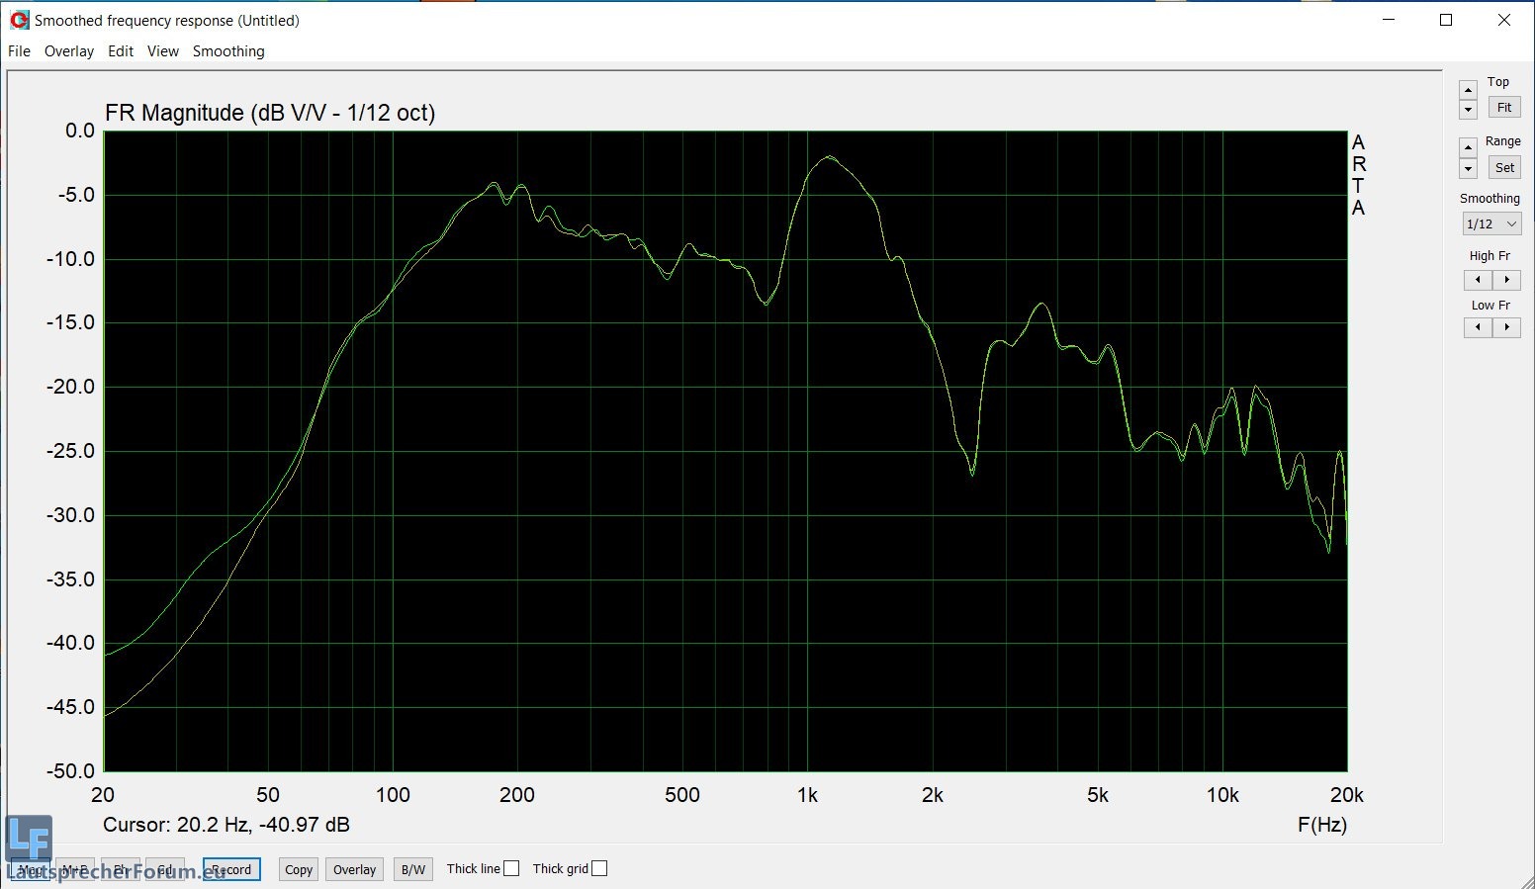This screenshot has width=1535, height=889.
Task: Enable the Thick grid checkbox
Action: tap(599, 868)
